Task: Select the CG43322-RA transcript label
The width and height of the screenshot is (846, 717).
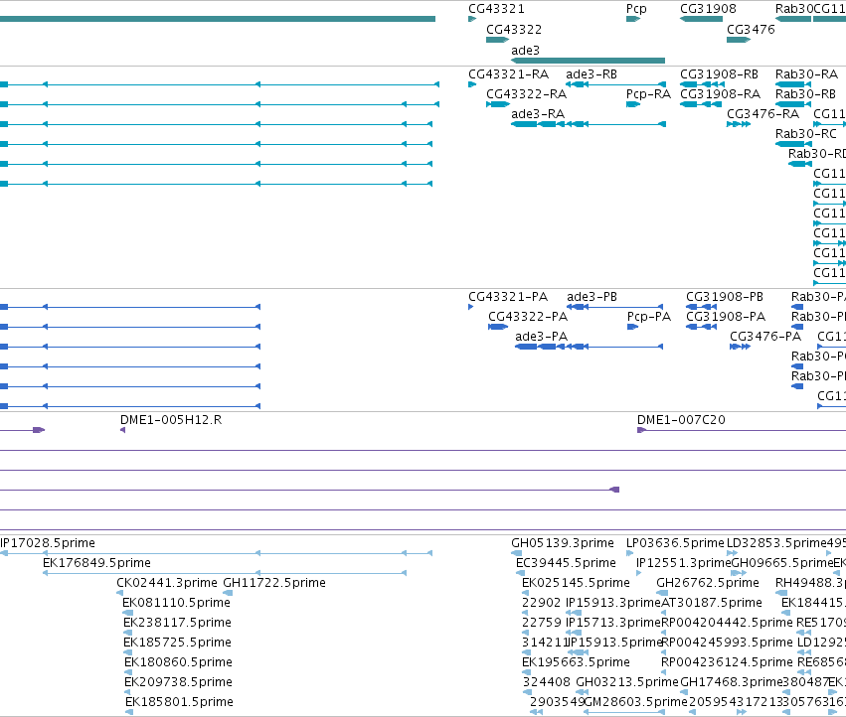Action: (527, 94)
